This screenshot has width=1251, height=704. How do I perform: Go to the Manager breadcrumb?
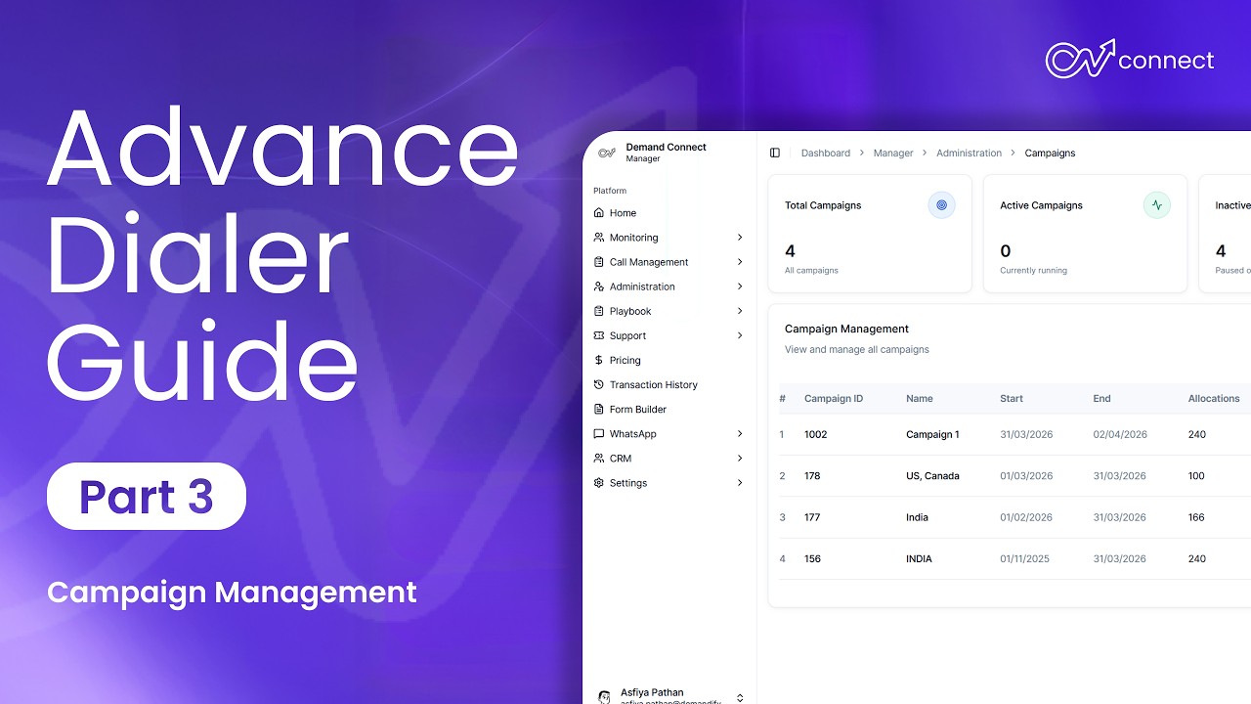point(893,153)
